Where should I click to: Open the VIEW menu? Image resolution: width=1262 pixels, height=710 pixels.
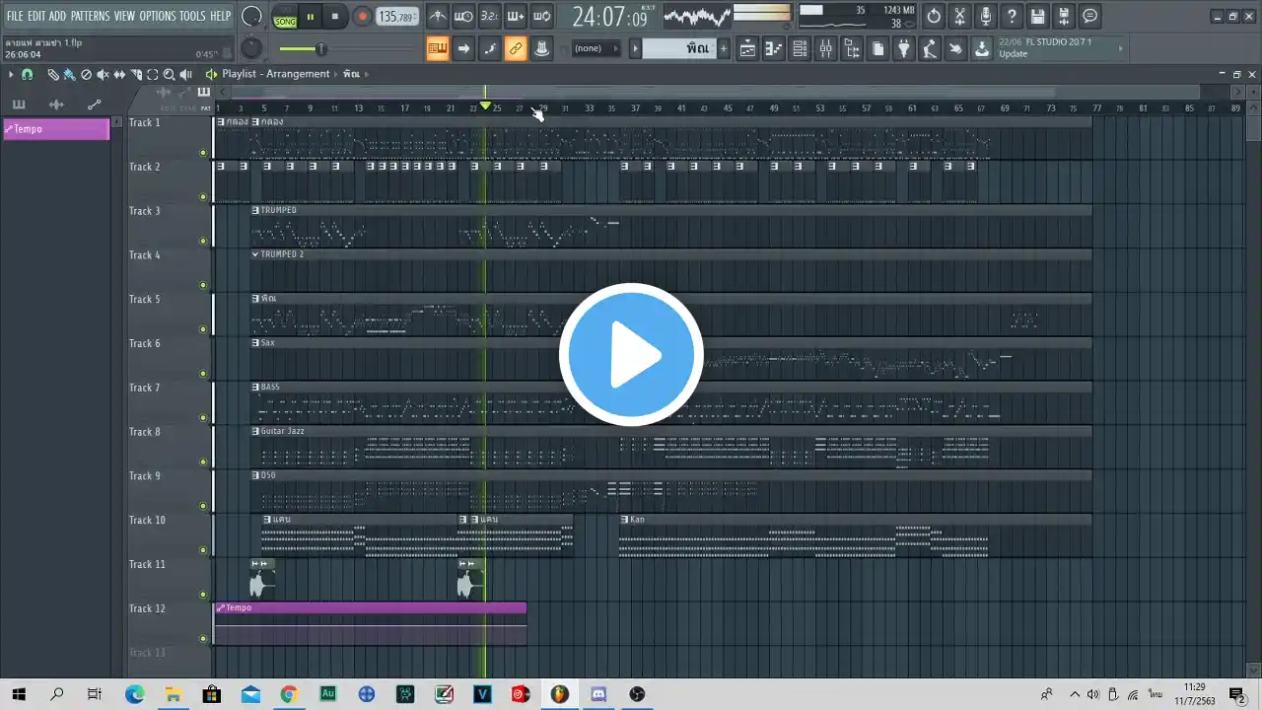[x=124, y=16]
